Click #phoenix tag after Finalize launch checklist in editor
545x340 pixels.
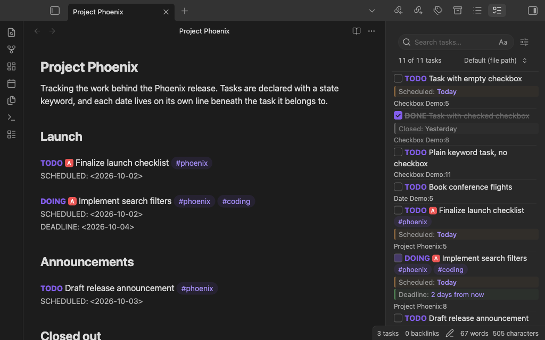click(x=192, y=163)
